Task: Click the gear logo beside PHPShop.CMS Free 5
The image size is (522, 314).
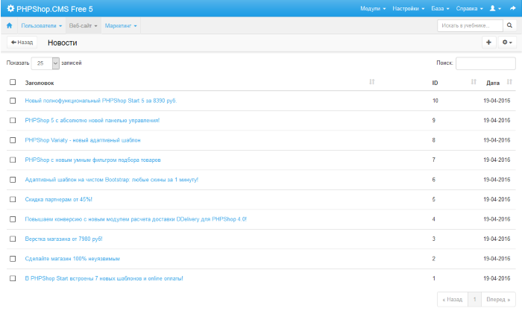Action: [10, 9]
